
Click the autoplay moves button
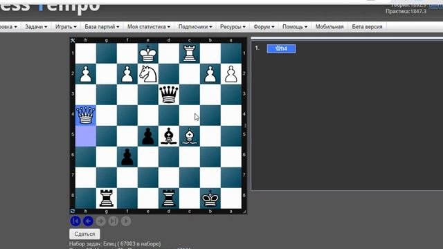pos(126,221)
